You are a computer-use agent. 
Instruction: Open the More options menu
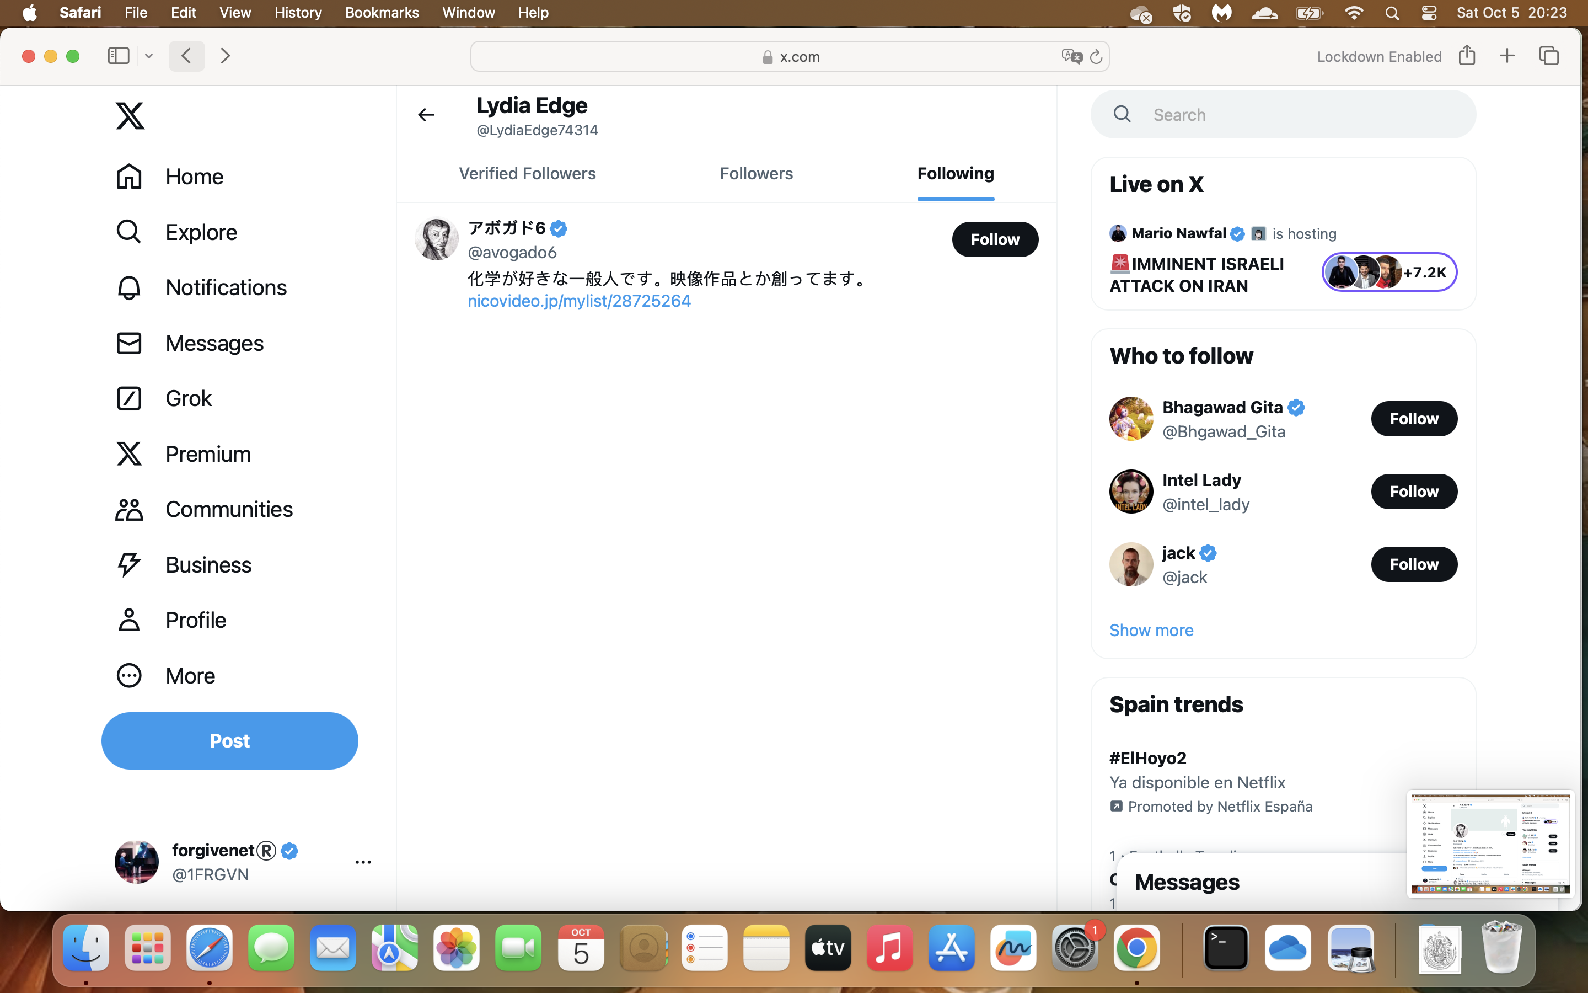click(165, 675)
